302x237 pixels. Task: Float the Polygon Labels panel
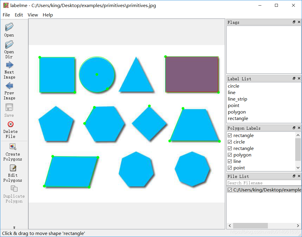[294, 128]
